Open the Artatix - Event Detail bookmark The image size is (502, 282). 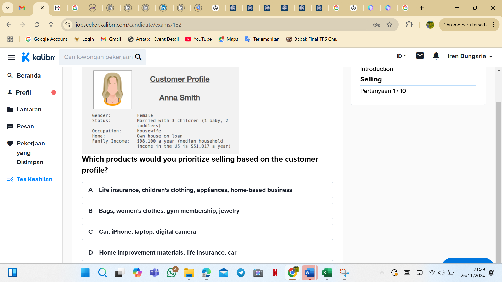click(153, 39)
